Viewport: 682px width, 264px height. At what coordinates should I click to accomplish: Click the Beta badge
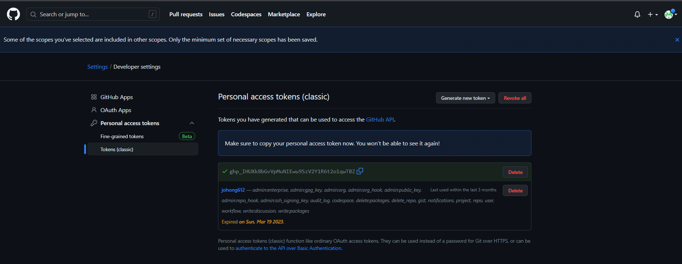point(187,136)
